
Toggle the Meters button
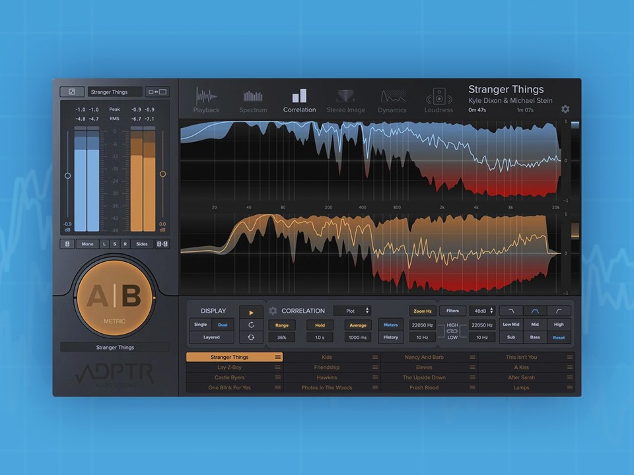tap(390, 325)
